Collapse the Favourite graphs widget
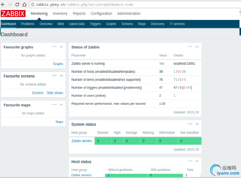The image size is (241, 178). [61, 47]
